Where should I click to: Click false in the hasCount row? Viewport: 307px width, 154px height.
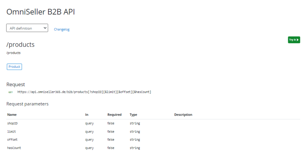coord(111,148)
